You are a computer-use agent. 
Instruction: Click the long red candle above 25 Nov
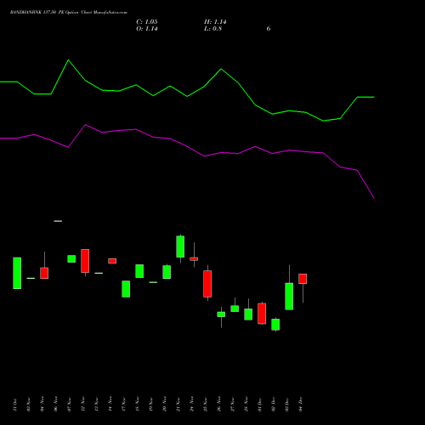pyautogui.click(x=207, y=284)
